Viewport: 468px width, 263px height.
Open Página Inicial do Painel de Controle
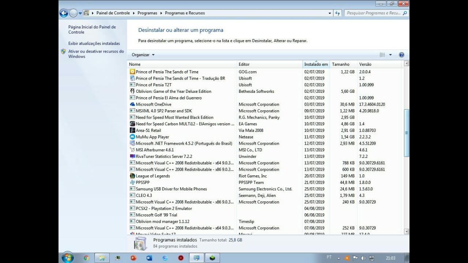(92, 30)
